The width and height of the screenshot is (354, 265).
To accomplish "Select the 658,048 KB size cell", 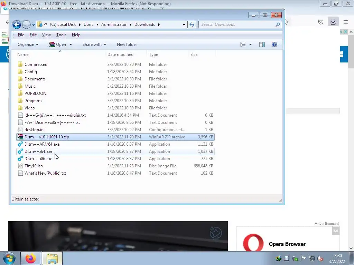I will [x=203, y=166].
